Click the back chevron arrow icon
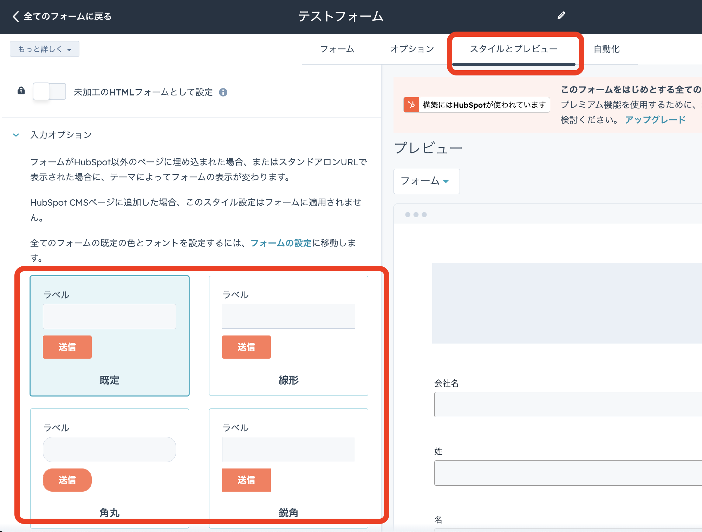 tap(16, 16)
